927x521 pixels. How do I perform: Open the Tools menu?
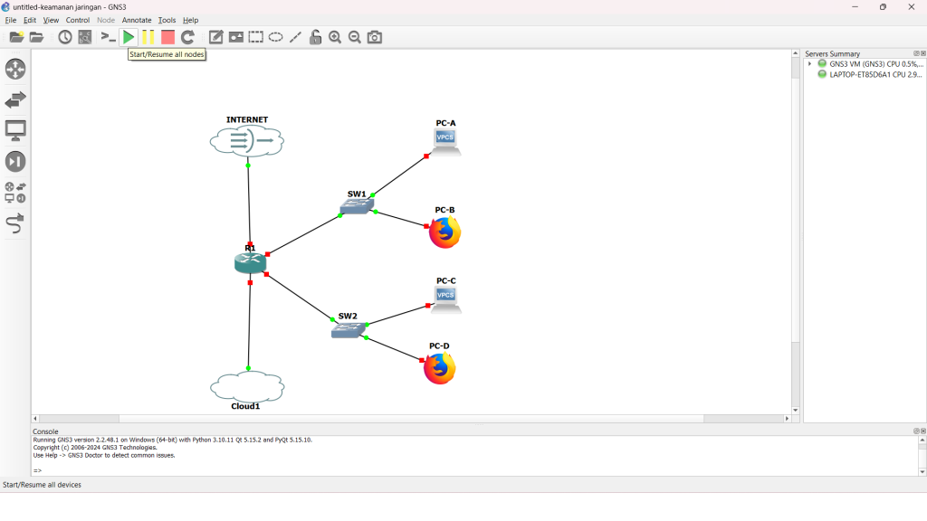tap(167, 20)
